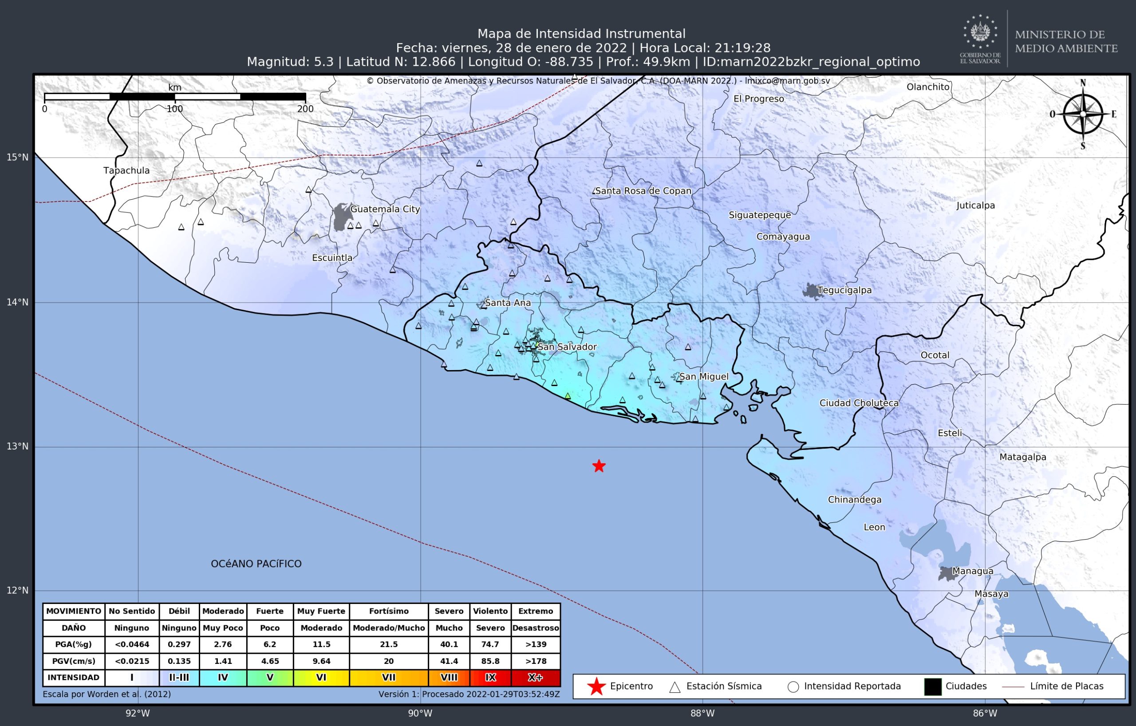This screenshot has height=726, width=1136.
Task: Click the PGV value 85.8 cell
Action: point(491,661)
